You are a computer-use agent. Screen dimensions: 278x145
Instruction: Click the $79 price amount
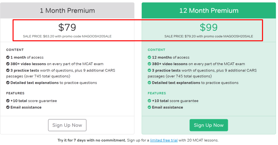[x=67, y=27]
